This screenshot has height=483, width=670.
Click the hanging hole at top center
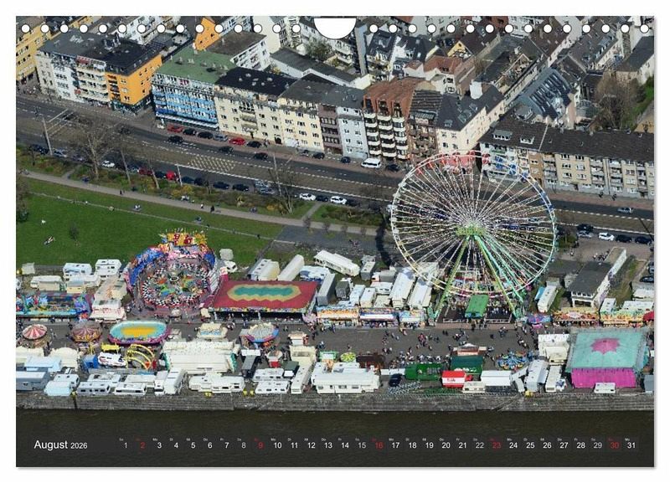pos(335,25)
